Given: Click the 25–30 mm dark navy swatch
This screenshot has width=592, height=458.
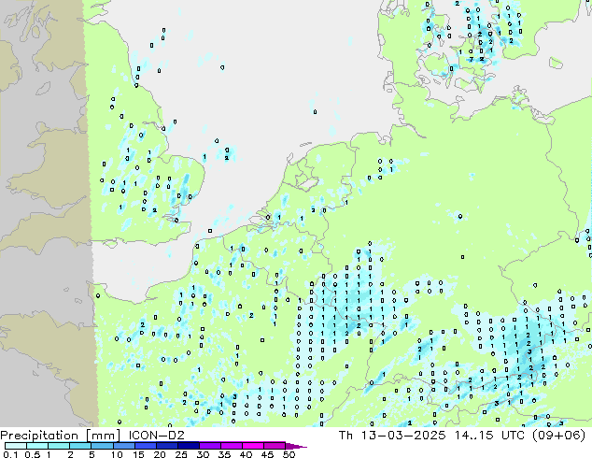Looking at the screenshot, I should click(189, 446).
